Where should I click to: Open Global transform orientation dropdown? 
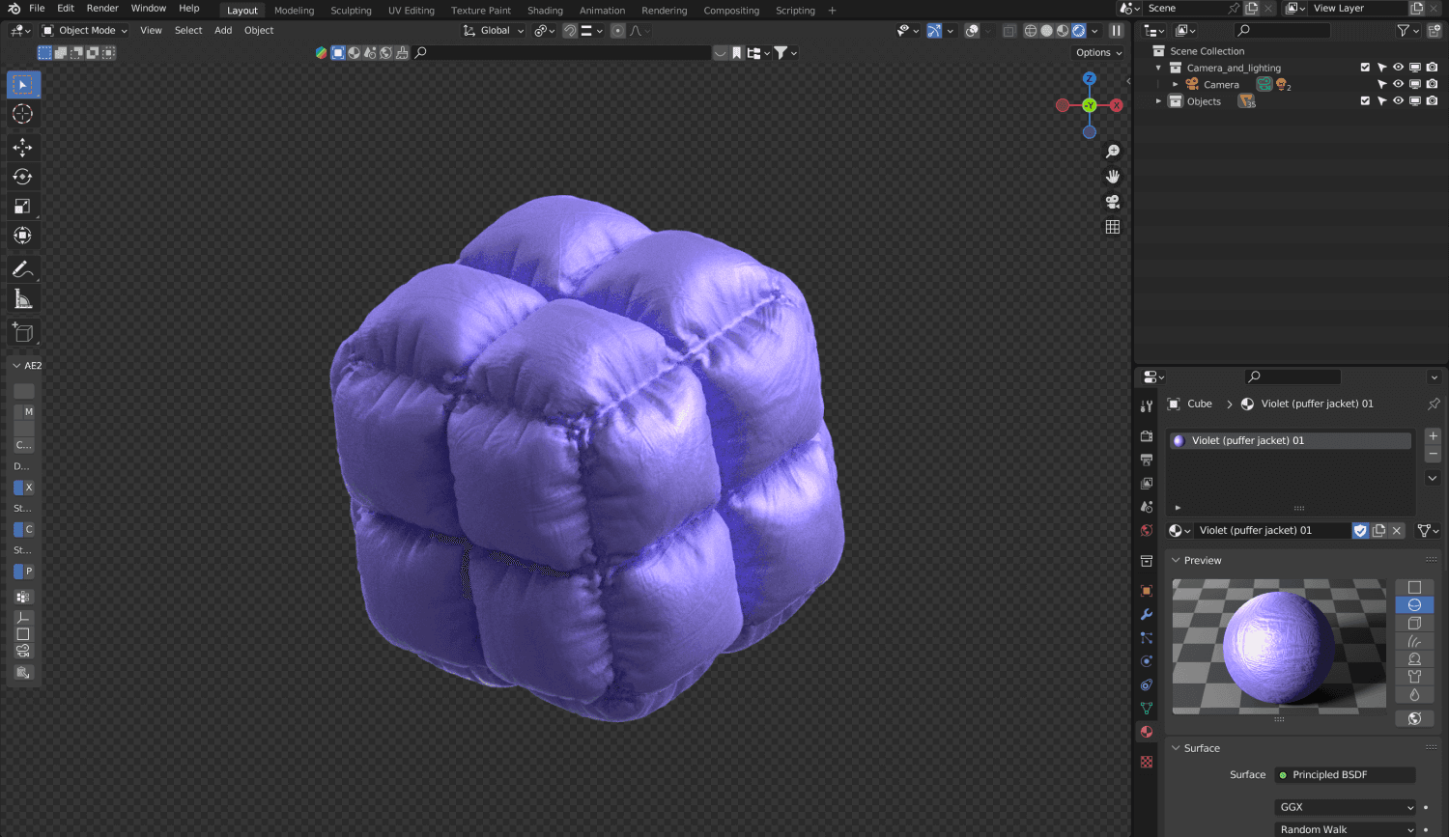pyautogui.click(x=494, y=31)
